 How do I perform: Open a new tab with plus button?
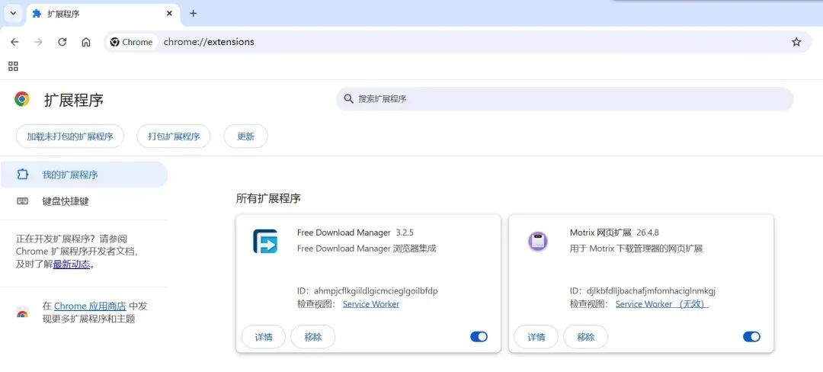tap(193, 14)
